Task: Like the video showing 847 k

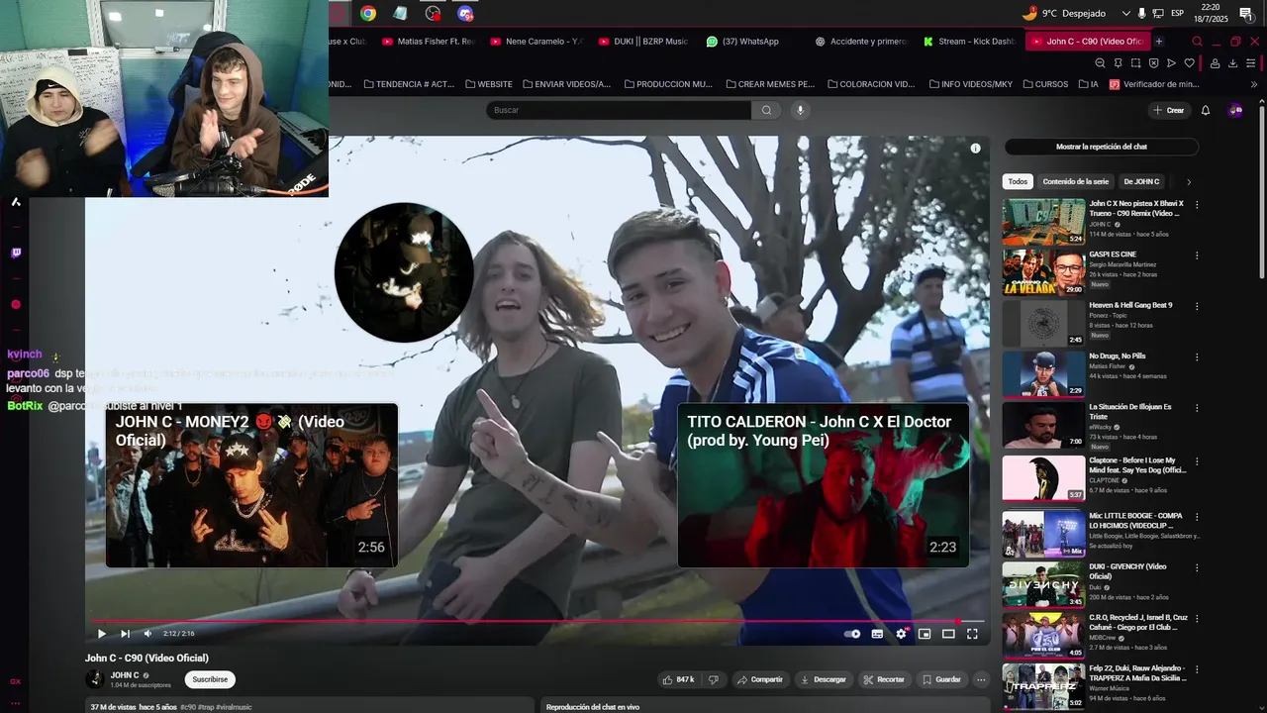Action: coord(678,679)
